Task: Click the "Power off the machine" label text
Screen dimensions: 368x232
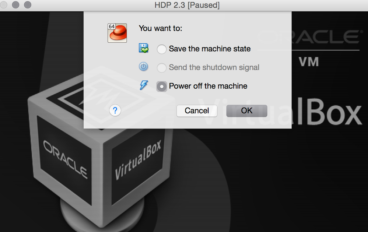Action: 208,86
